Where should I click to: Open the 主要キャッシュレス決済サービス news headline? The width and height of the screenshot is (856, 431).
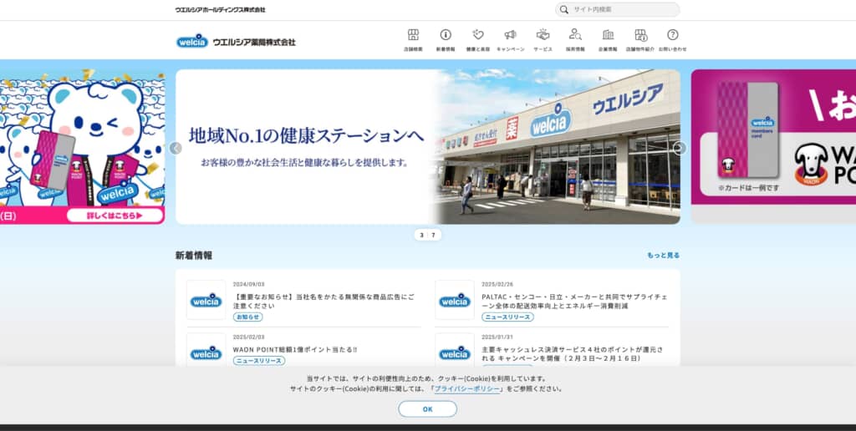pos(572,354)
